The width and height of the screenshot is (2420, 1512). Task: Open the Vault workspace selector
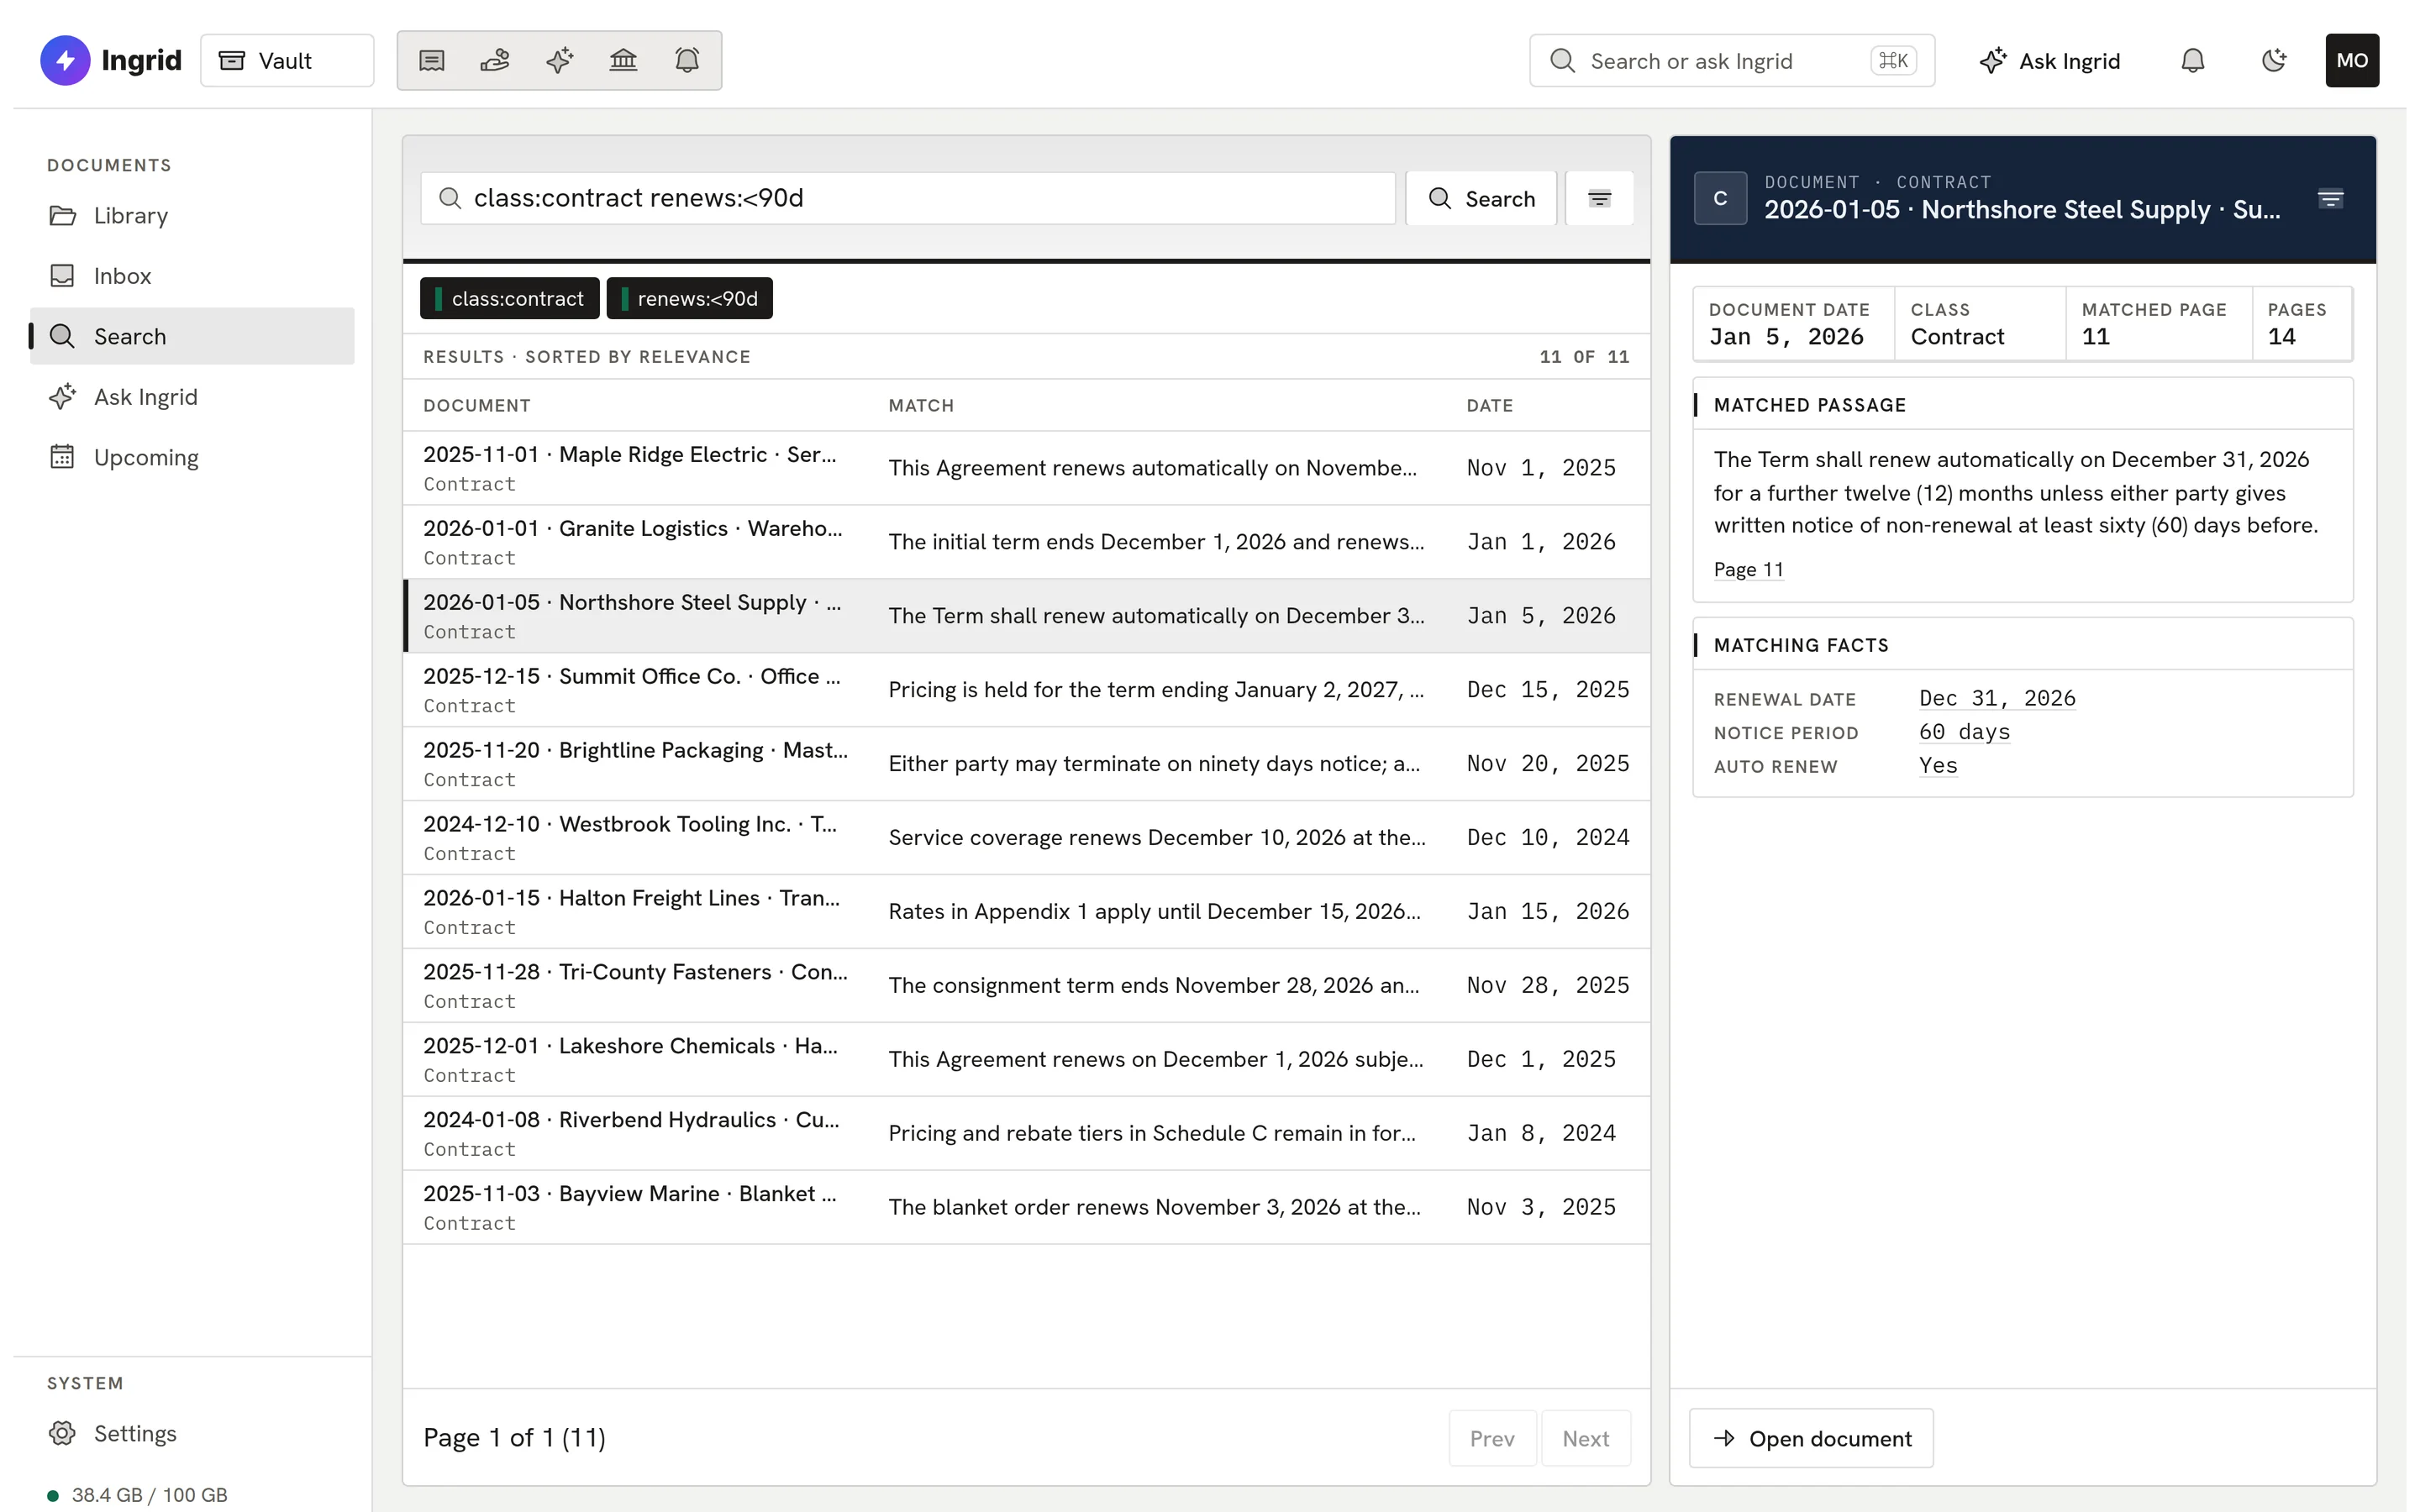click(x=287, y=61)
